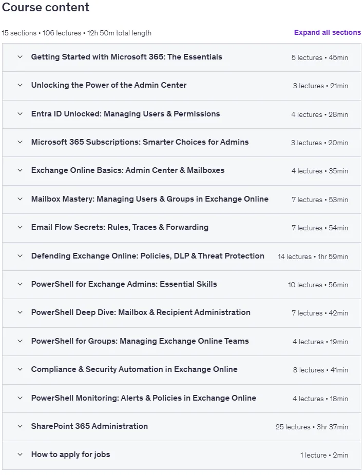
Task: Click chevron beside Defending Exchange Online
Action: click(20, 256)
